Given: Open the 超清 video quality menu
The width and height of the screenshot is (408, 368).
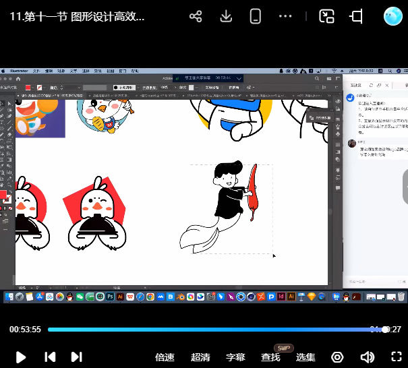Looking at the screenshot, I should (x=200, y=357).
